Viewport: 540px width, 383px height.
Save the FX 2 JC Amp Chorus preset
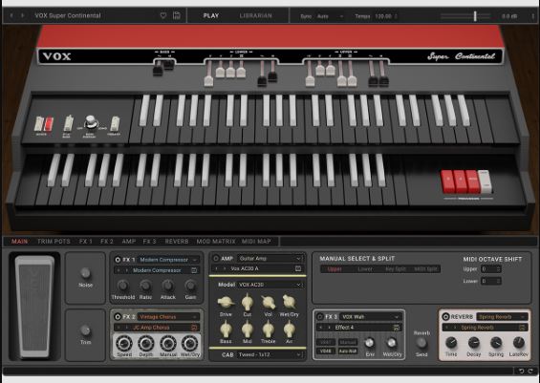pos(194,328)
